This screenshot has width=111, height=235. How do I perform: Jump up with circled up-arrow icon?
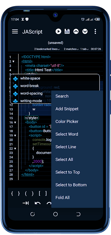coord(76,31)
